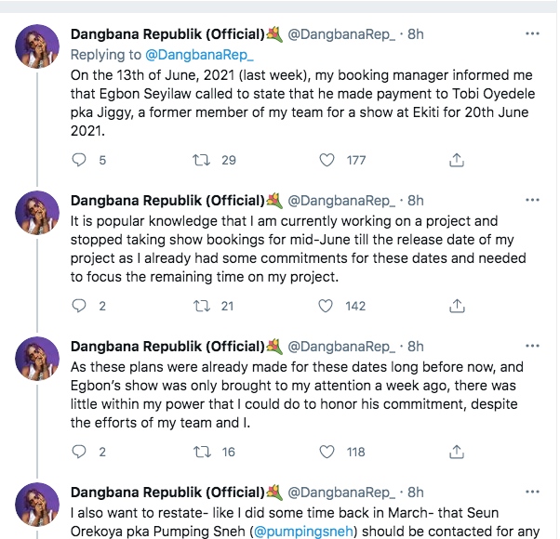Image resolution: width=560 pixels, height=539 pixels.
Task: Like the tweet with 177 likes
Action: [327, 160]
